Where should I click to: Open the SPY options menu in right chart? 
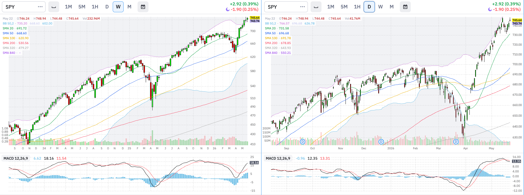click(x=302, y=7)
